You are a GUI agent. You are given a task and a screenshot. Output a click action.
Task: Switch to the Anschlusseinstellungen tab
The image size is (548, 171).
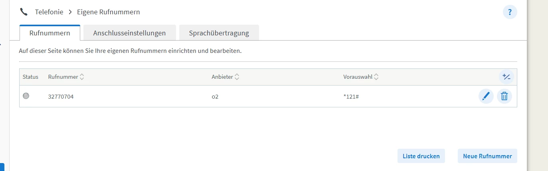129,33
